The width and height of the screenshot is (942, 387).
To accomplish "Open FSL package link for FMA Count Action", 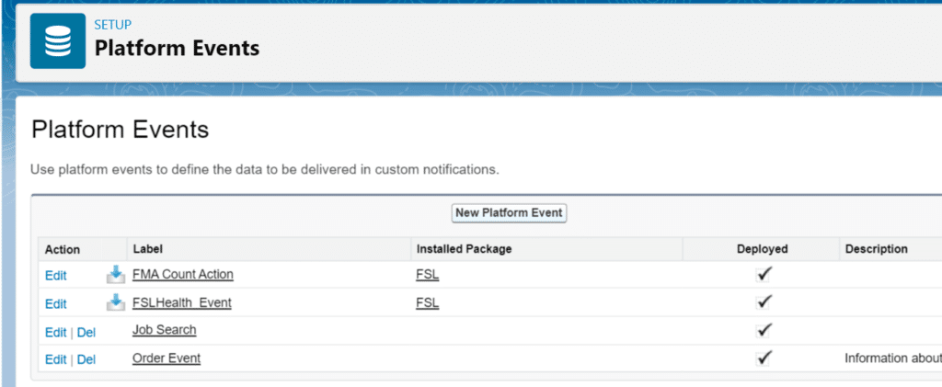I will click(427, 275).
